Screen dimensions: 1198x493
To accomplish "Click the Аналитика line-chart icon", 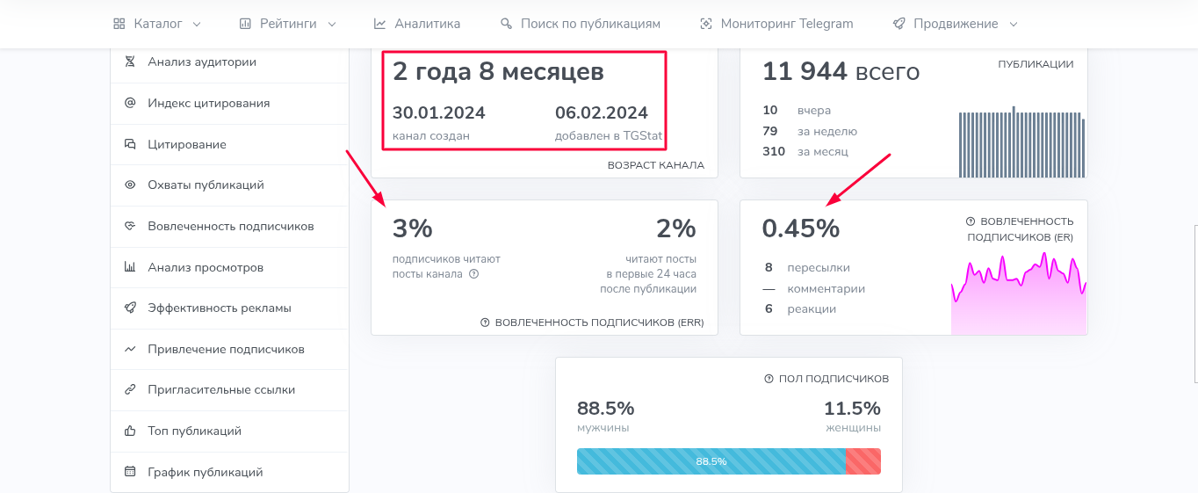I will (x=379, y=24).
